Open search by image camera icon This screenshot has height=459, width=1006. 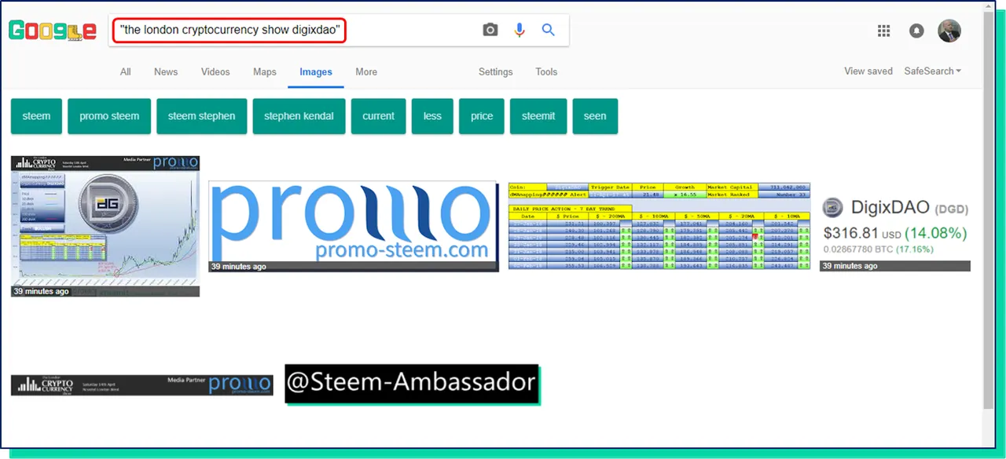[490, 30]
